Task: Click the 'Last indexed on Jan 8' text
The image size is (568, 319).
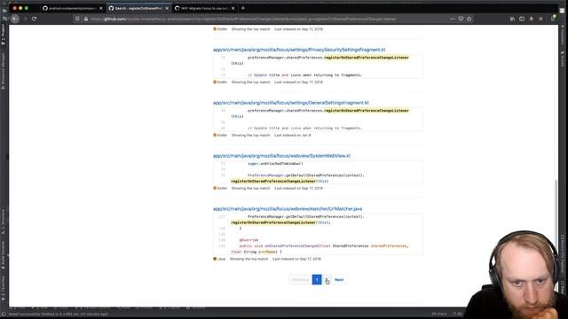Action: [292, 136]
